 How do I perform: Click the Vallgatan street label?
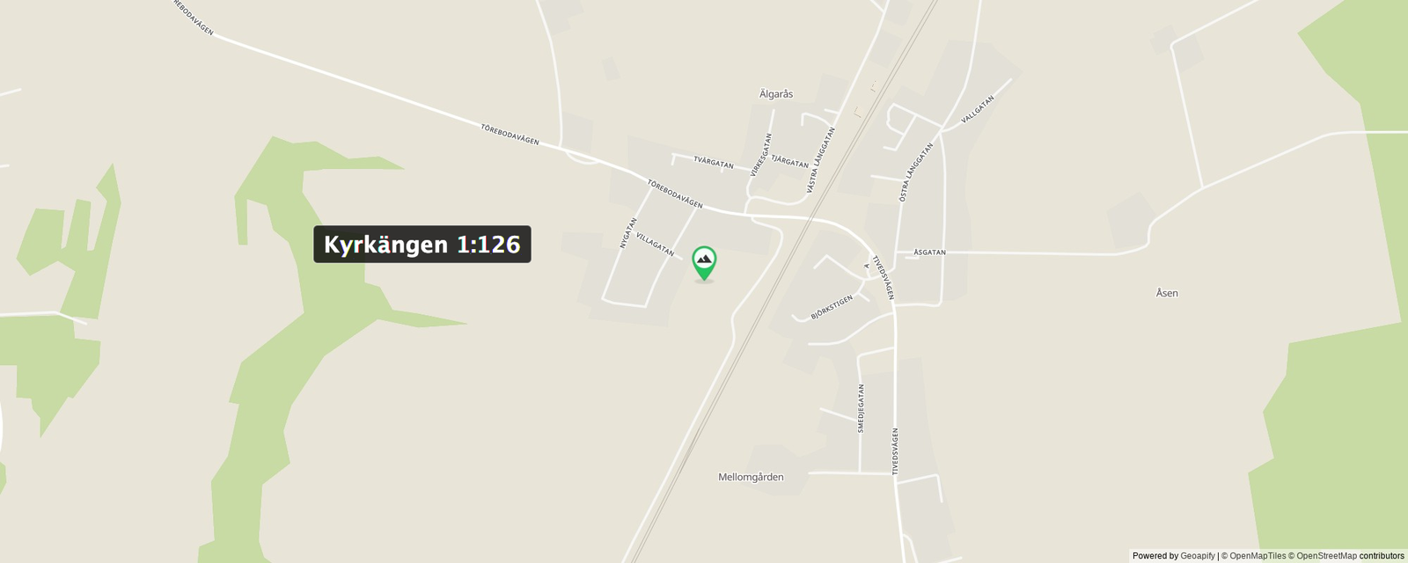point(978,109)
